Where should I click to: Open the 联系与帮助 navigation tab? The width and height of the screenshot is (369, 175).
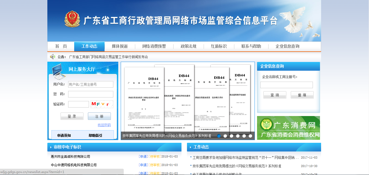point(251,46)
